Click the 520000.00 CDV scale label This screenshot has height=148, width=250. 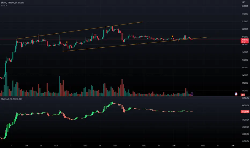click(x=245, y=134)
